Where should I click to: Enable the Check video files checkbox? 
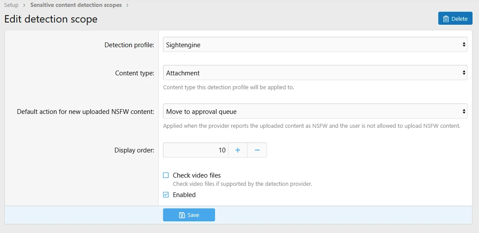click(x=166, y=175)
